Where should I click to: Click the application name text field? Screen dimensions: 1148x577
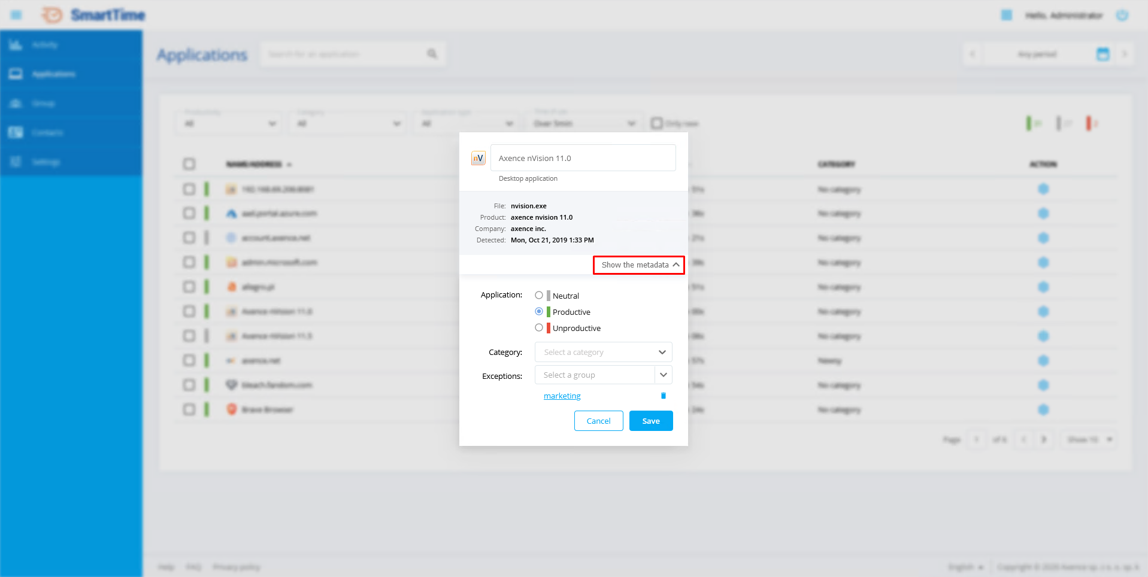click(x=583, y=158)
